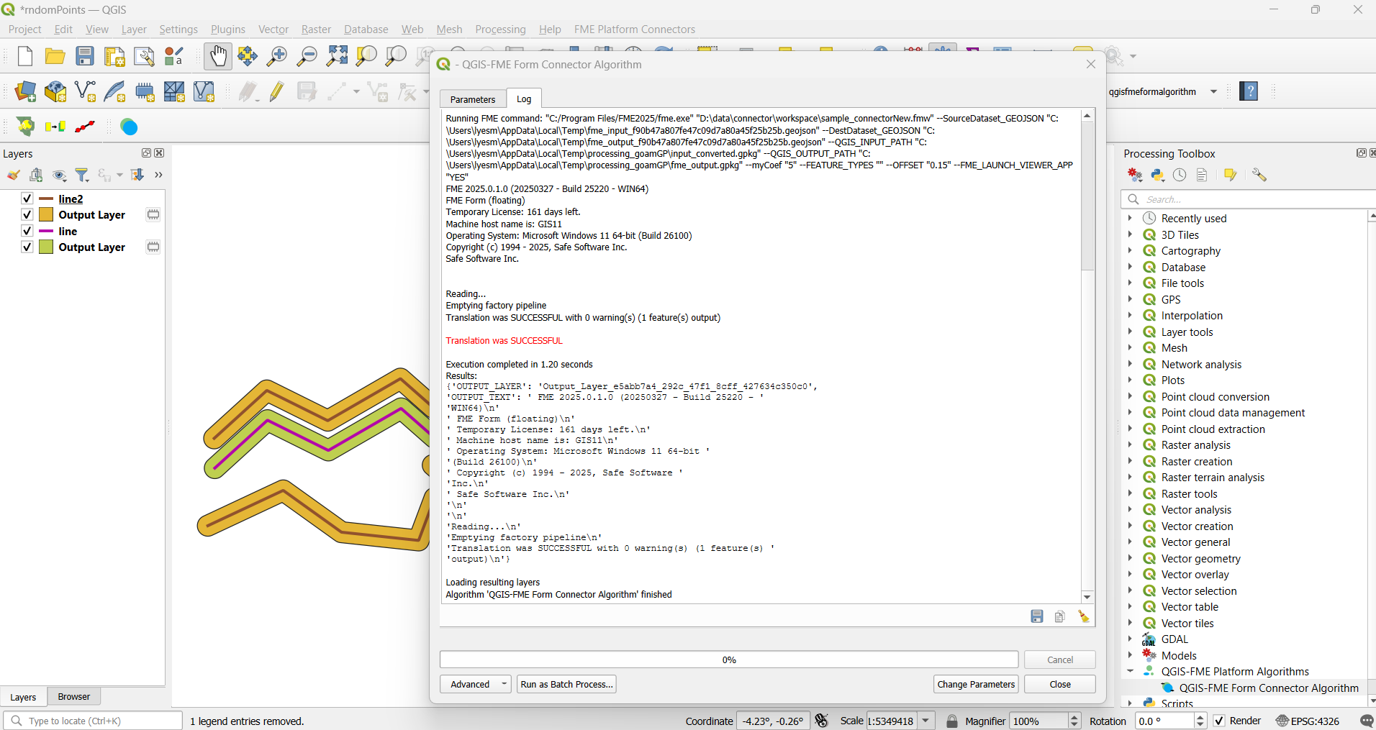
Task: Click the Close button in the dialog
Action: pyautogui.click(x=1060, y=684)
